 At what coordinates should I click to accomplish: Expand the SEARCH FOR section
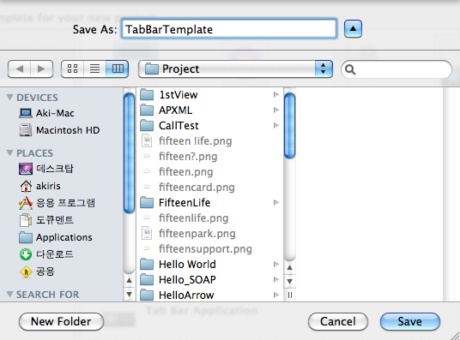[x=9, y=294]
